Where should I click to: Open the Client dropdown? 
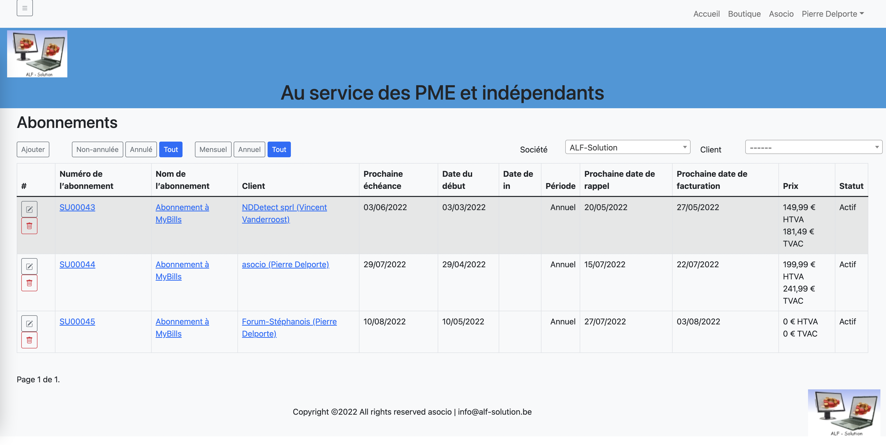coord(813,147)
